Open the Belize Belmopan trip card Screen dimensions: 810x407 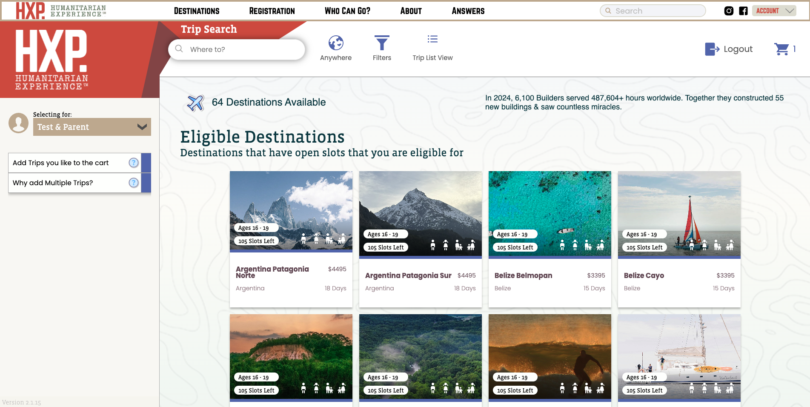pos(550,238)
